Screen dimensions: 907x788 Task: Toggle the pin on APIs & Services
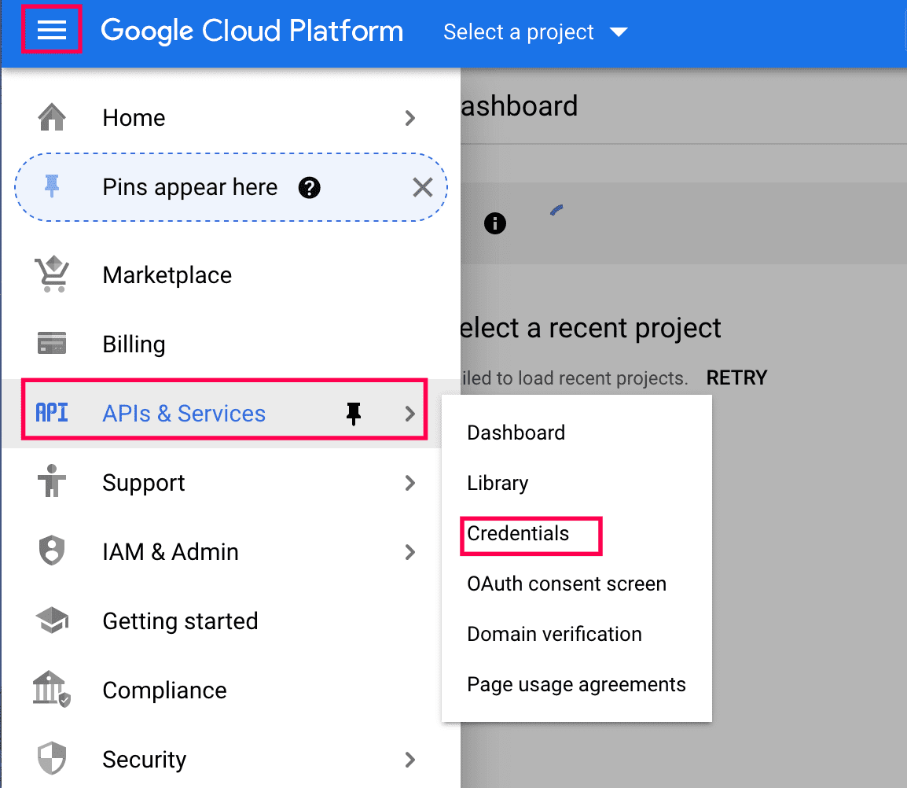point(354,414)
